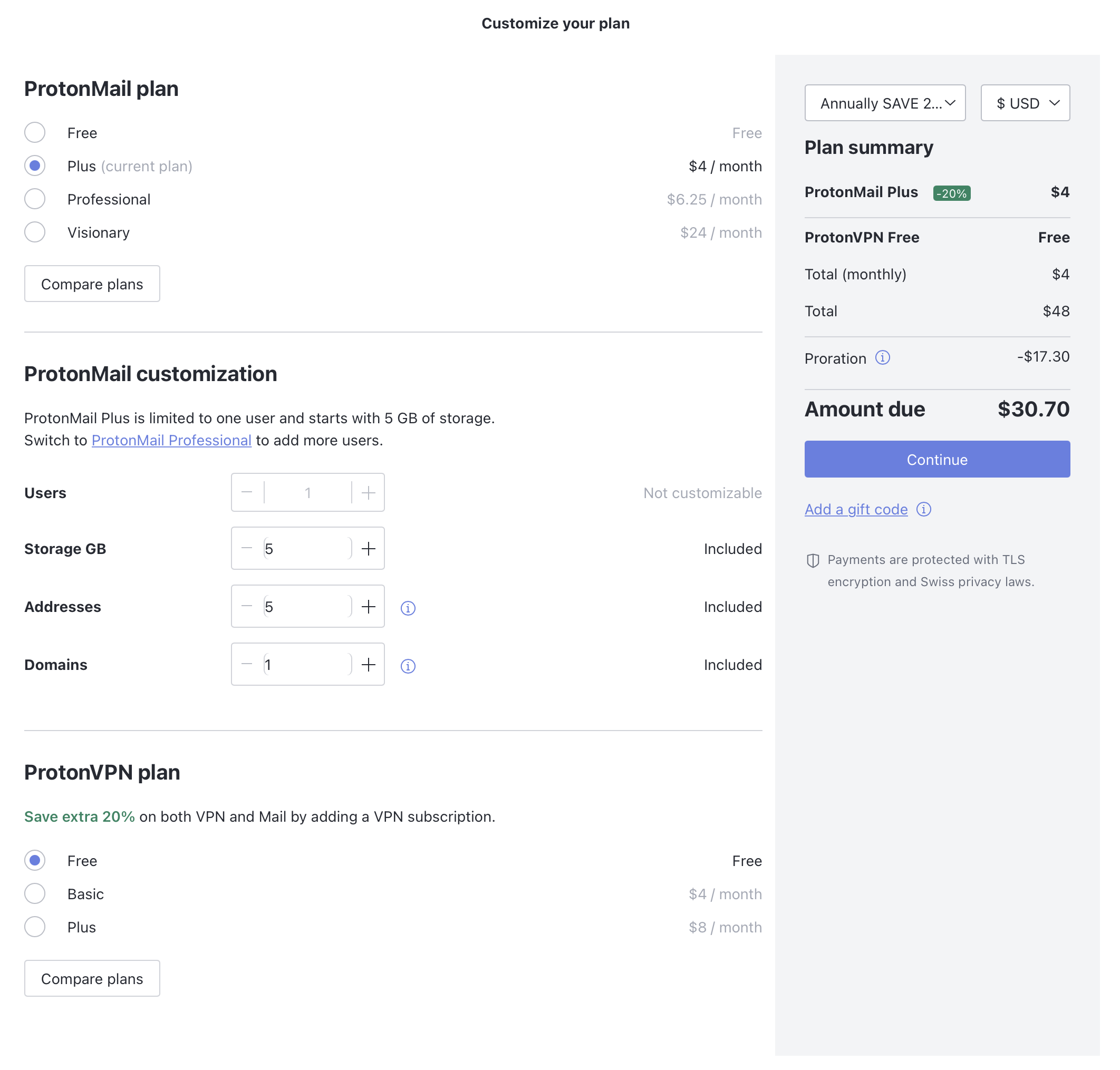Click the Users minus button
The width and height of the screenshot is (1120, 1070).
(x=246, y=493)
